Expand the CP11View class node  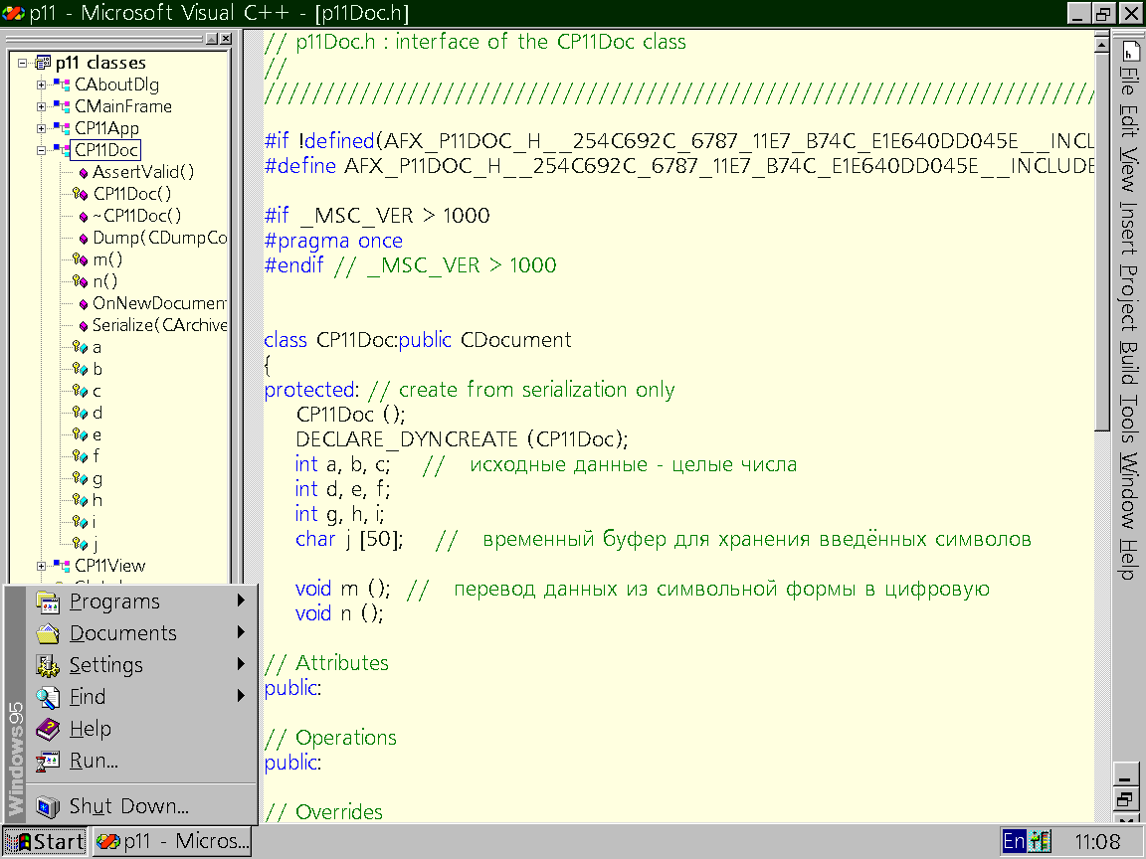click(x=42, y=566)
